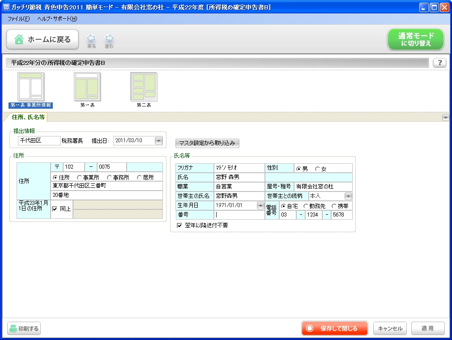Open the 第二表 form view

[x=144, y=87]
